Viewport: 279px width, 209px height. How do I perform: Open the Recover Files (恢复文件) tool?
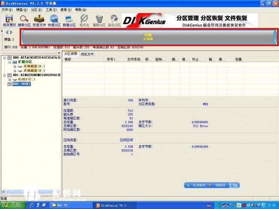[39, 20]
